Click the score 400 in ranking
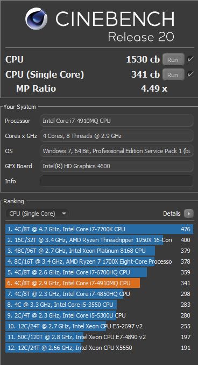The height and width of the screenshot is (365, 198). pos(186,240)
